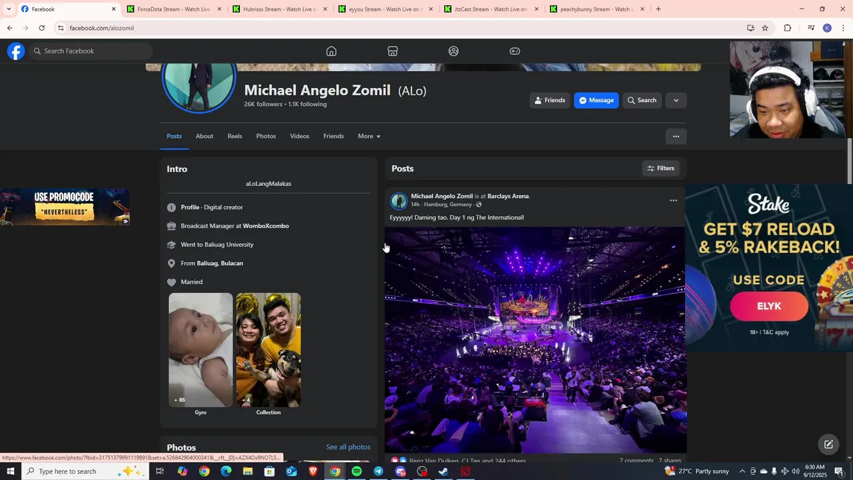Image resolution: width=853 pixels, height=480 pixels.
Task: Click the address bar URL facebook.com/alozomil
Action: tap(102, 28)
